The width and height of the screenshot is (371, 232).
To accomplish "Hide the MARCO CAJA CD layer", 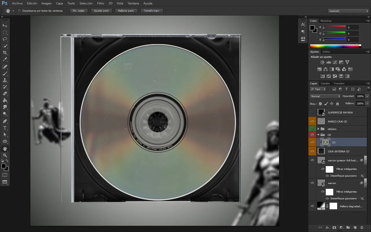I will pyautogui.click(x=312, y=121).
